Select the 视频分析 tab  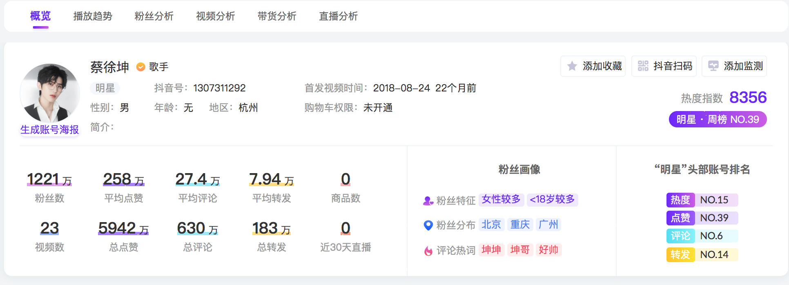click(x=216, y=16)
